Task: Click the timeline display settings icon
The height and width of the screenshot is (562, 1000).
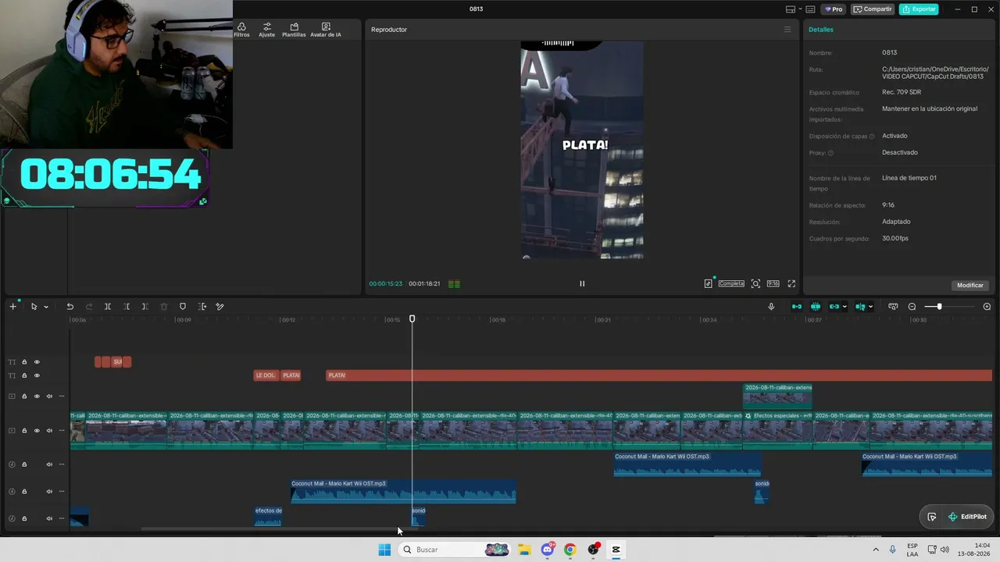Action: (893, 307)
